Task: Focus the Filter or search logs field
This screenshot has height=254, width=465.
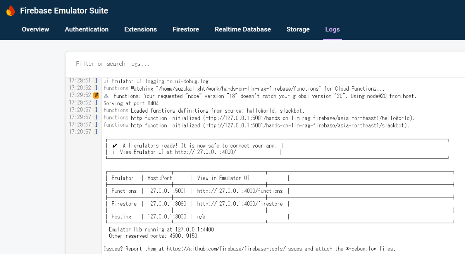Action: tap(265, 64)
